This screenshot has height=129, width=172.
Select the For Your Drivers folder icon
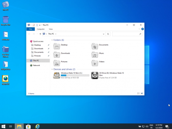6,52
